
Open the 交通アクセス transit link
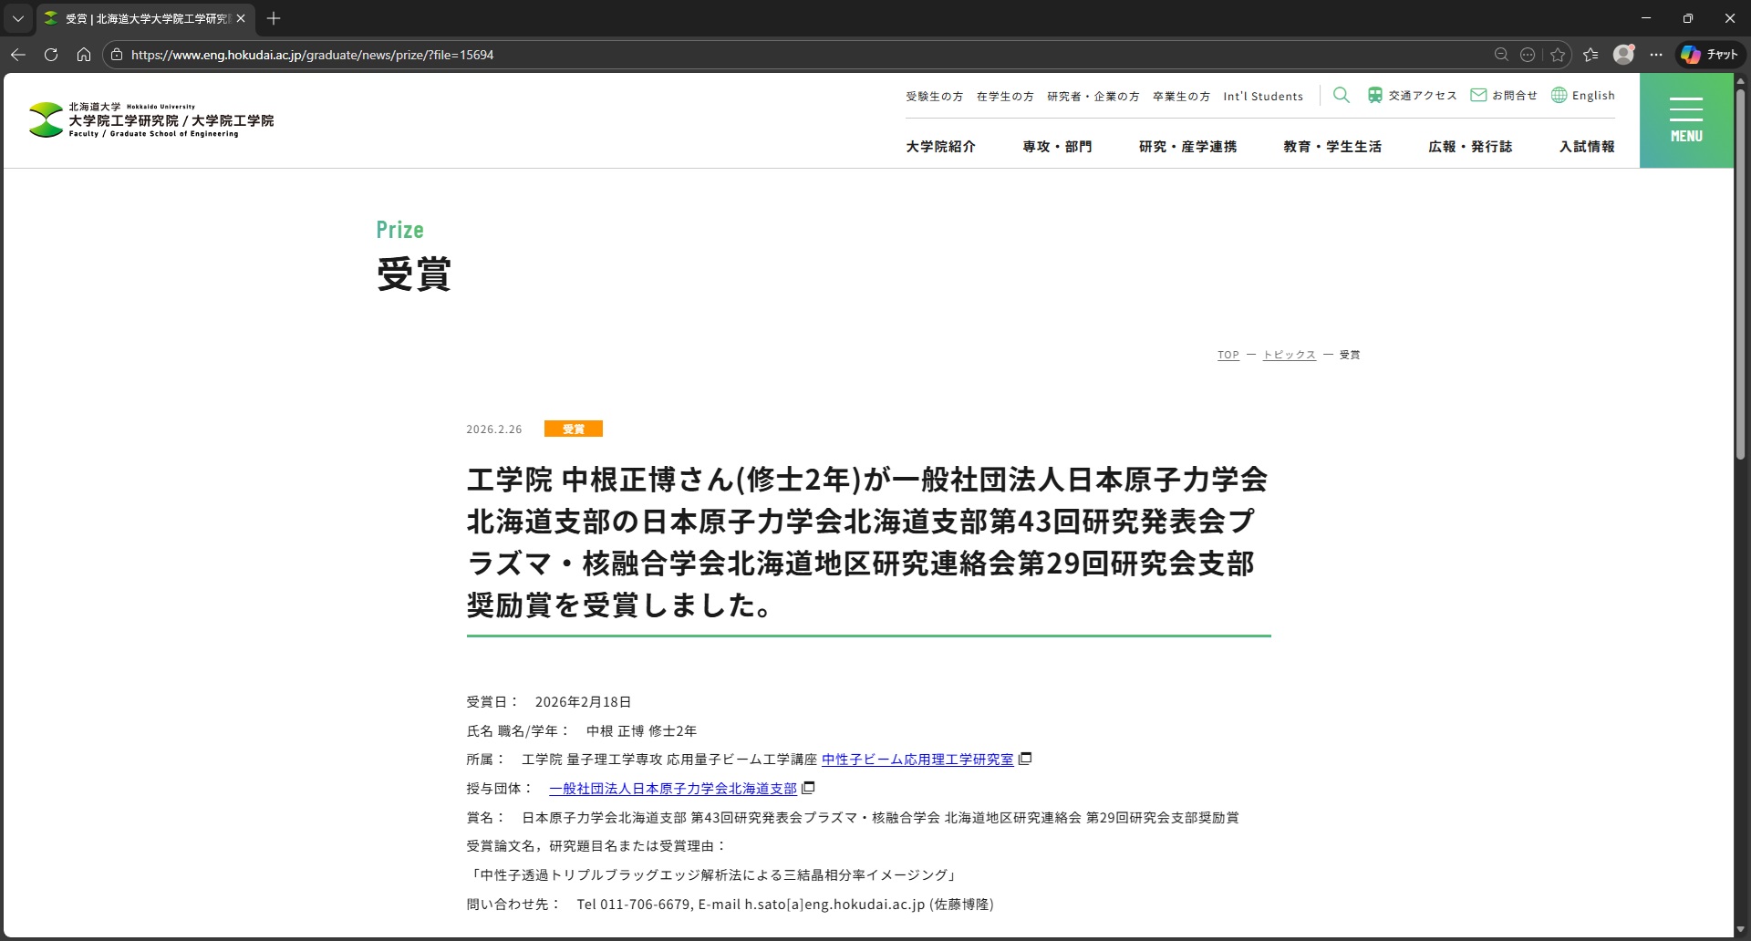tap(1412, 96)
